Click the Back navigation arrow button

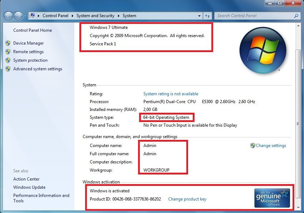(x=8, y=16)
